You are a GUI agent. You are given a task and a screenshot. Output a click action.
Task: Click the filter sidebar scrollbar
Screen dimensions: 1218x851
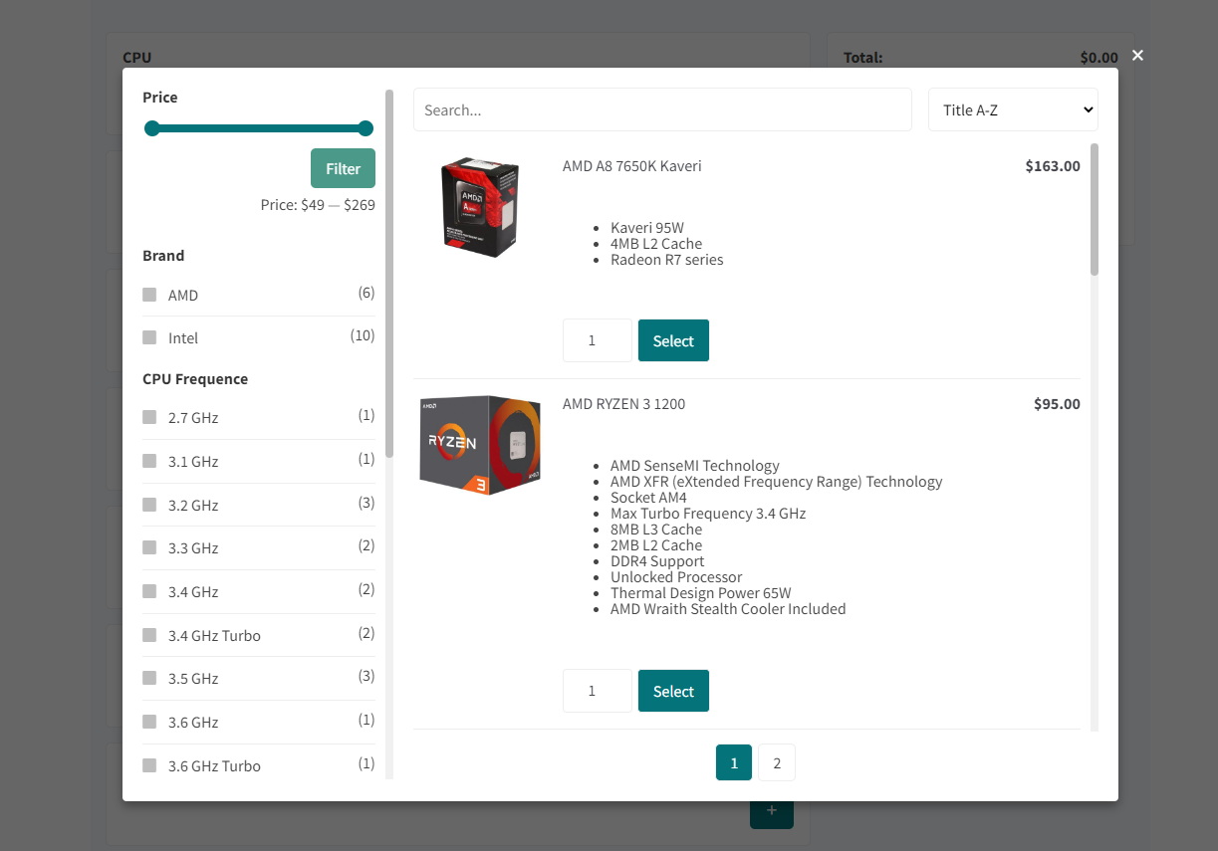389,274
